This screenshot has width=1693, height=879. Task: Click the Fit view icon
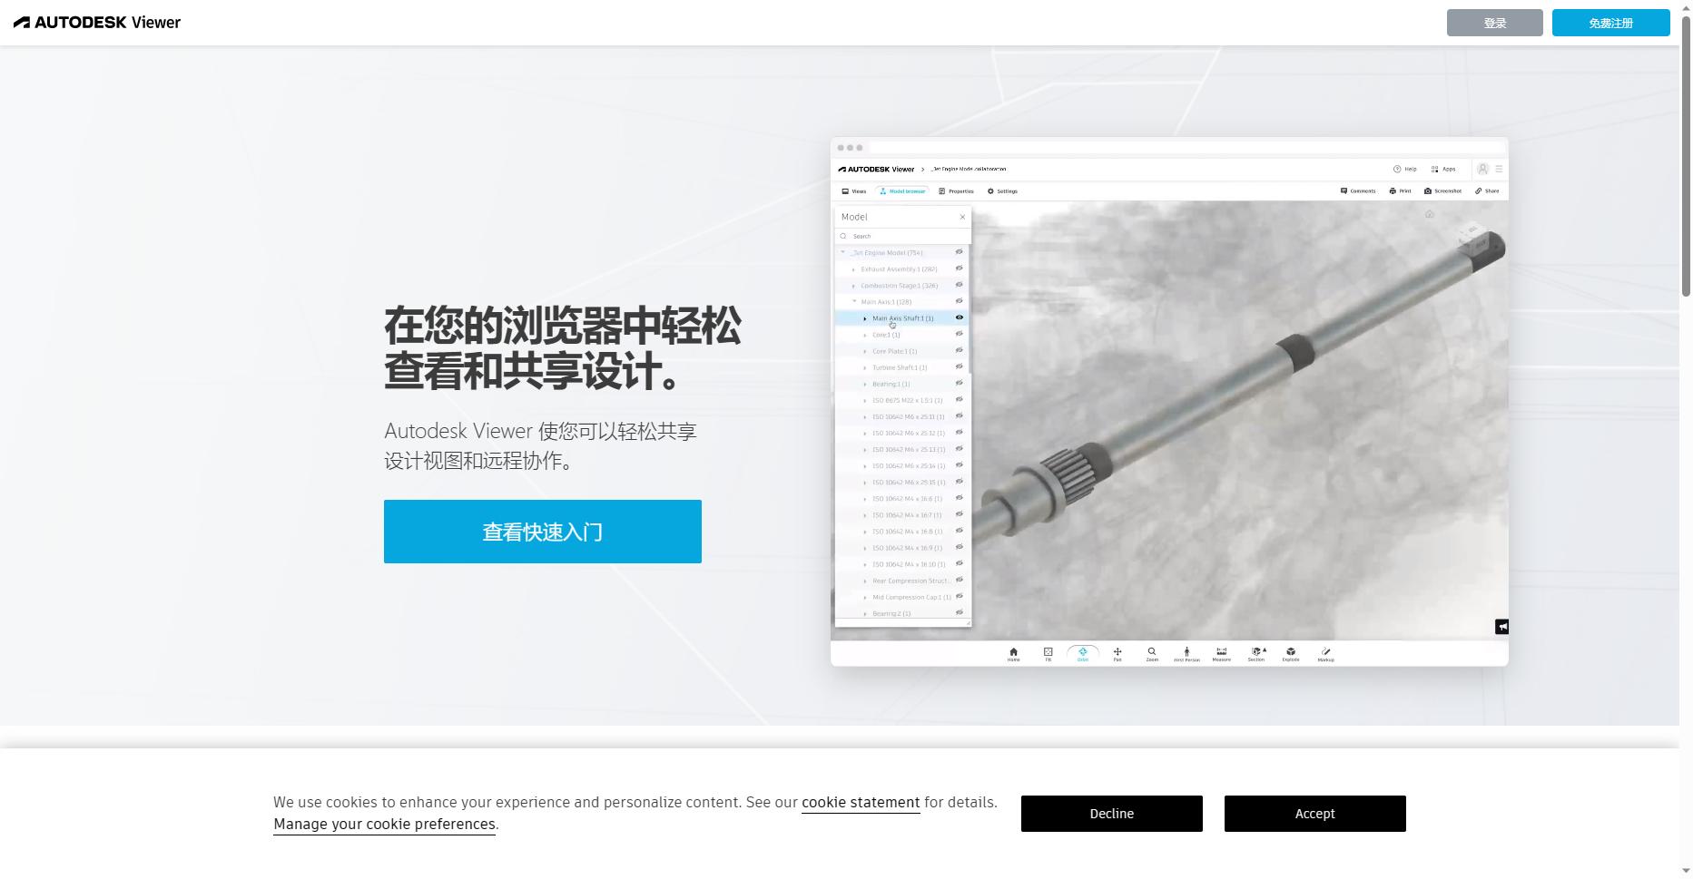(x=1048, y=651)
